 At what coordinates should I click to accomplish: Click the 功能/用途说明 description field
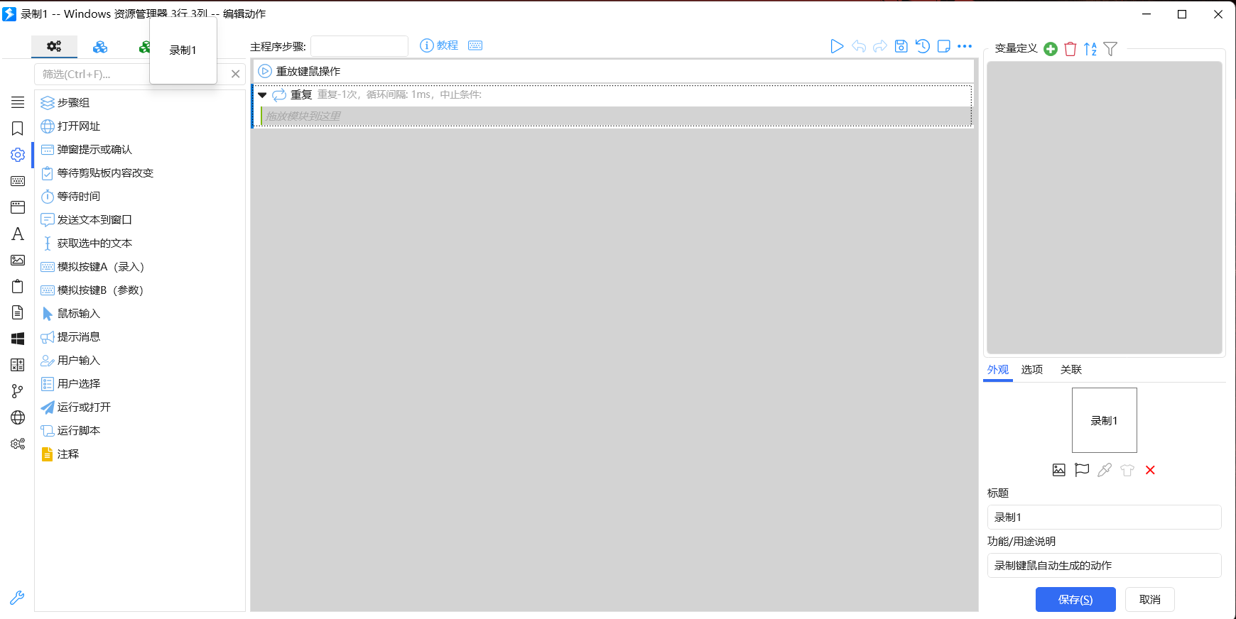(1105, 566)
